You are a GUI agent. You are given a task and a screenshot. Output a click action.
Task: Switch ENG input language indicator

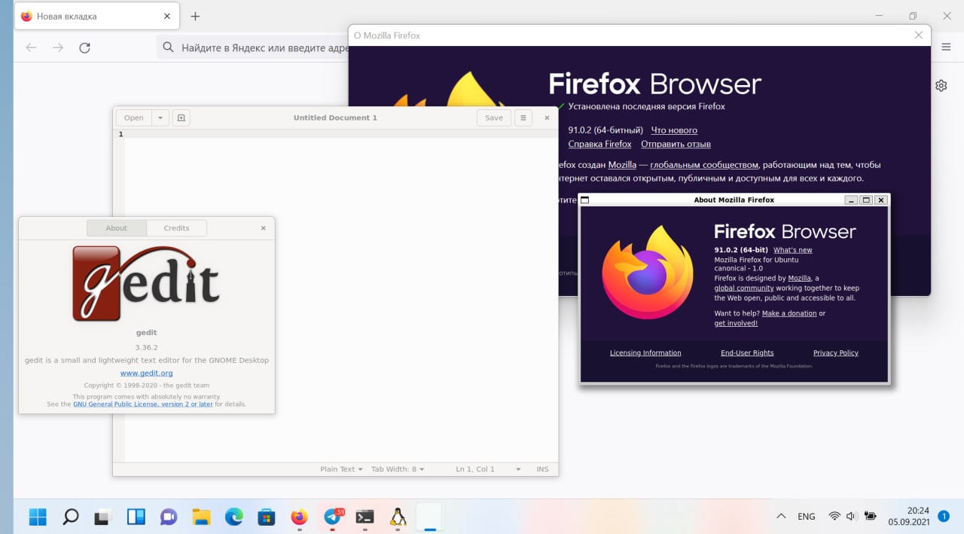click(806, 517)
